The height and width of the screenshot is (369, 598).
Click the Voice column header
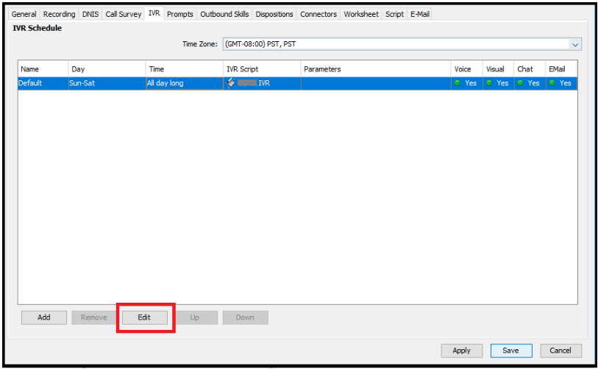click(x=467, y=69)
